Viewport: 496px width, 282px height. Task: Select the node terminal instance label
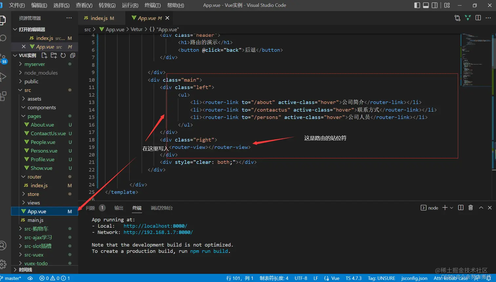click(x=429, y=208)
